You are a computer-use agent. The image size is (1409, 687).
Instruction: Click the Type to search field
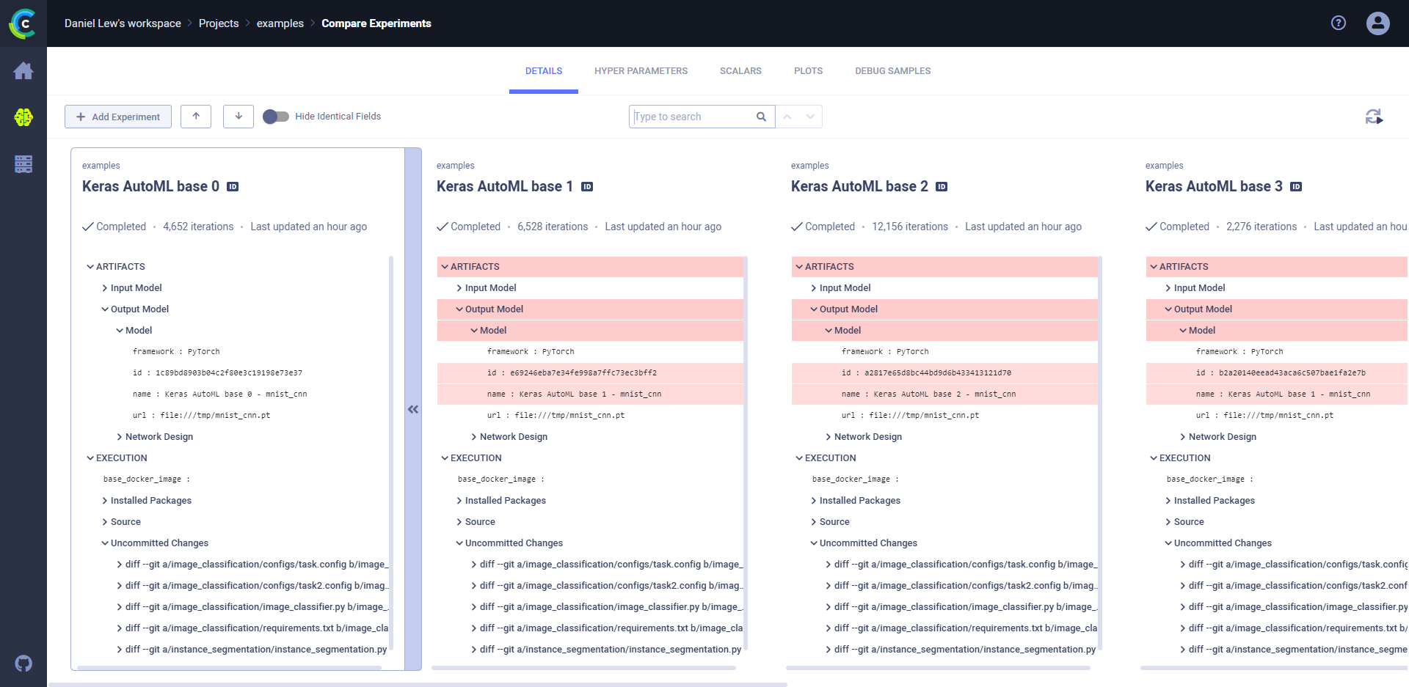(692, 117)
